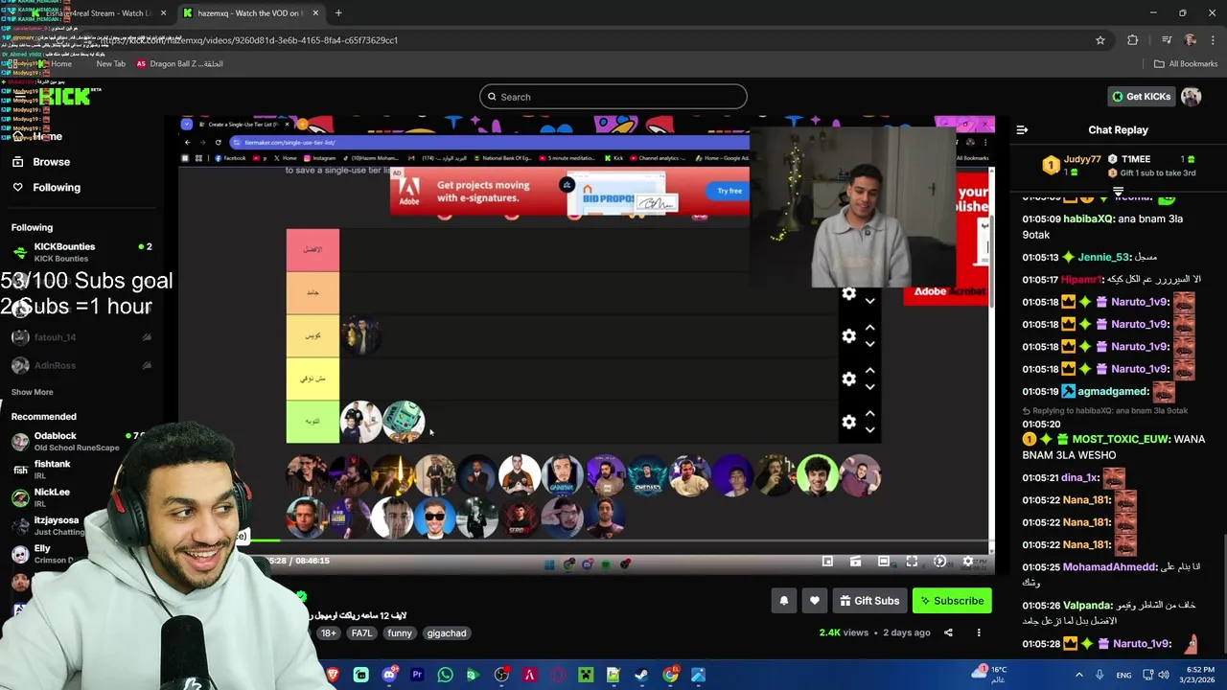The height and width of the screenshot is (690, 1227).
Task: Open browser extensions puzzle icon
Action: click(x=1133, y=40)
